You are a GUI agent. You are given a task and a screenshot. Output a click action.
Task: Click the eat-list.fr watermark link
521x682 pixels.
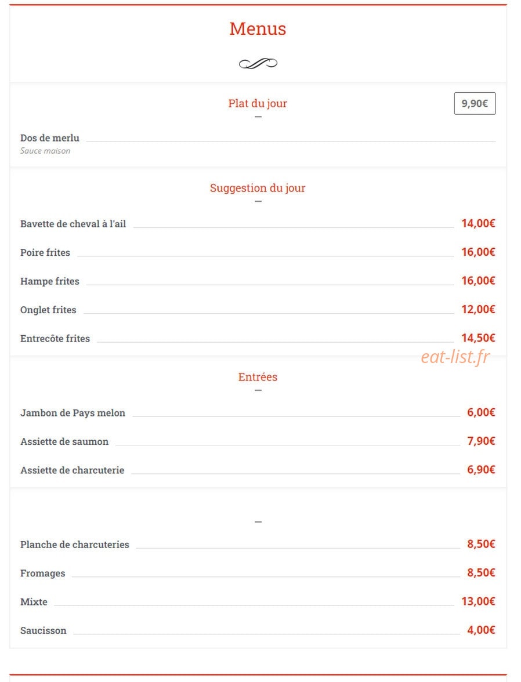[x=455, y=357]
